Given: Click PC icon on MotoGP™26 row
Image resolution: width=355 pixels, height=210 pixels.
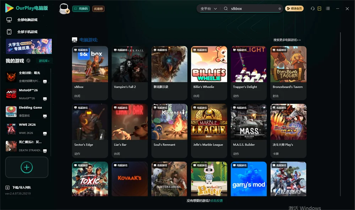Looking at the screenshot, I should pyautogui.click(x=45, y=99).
